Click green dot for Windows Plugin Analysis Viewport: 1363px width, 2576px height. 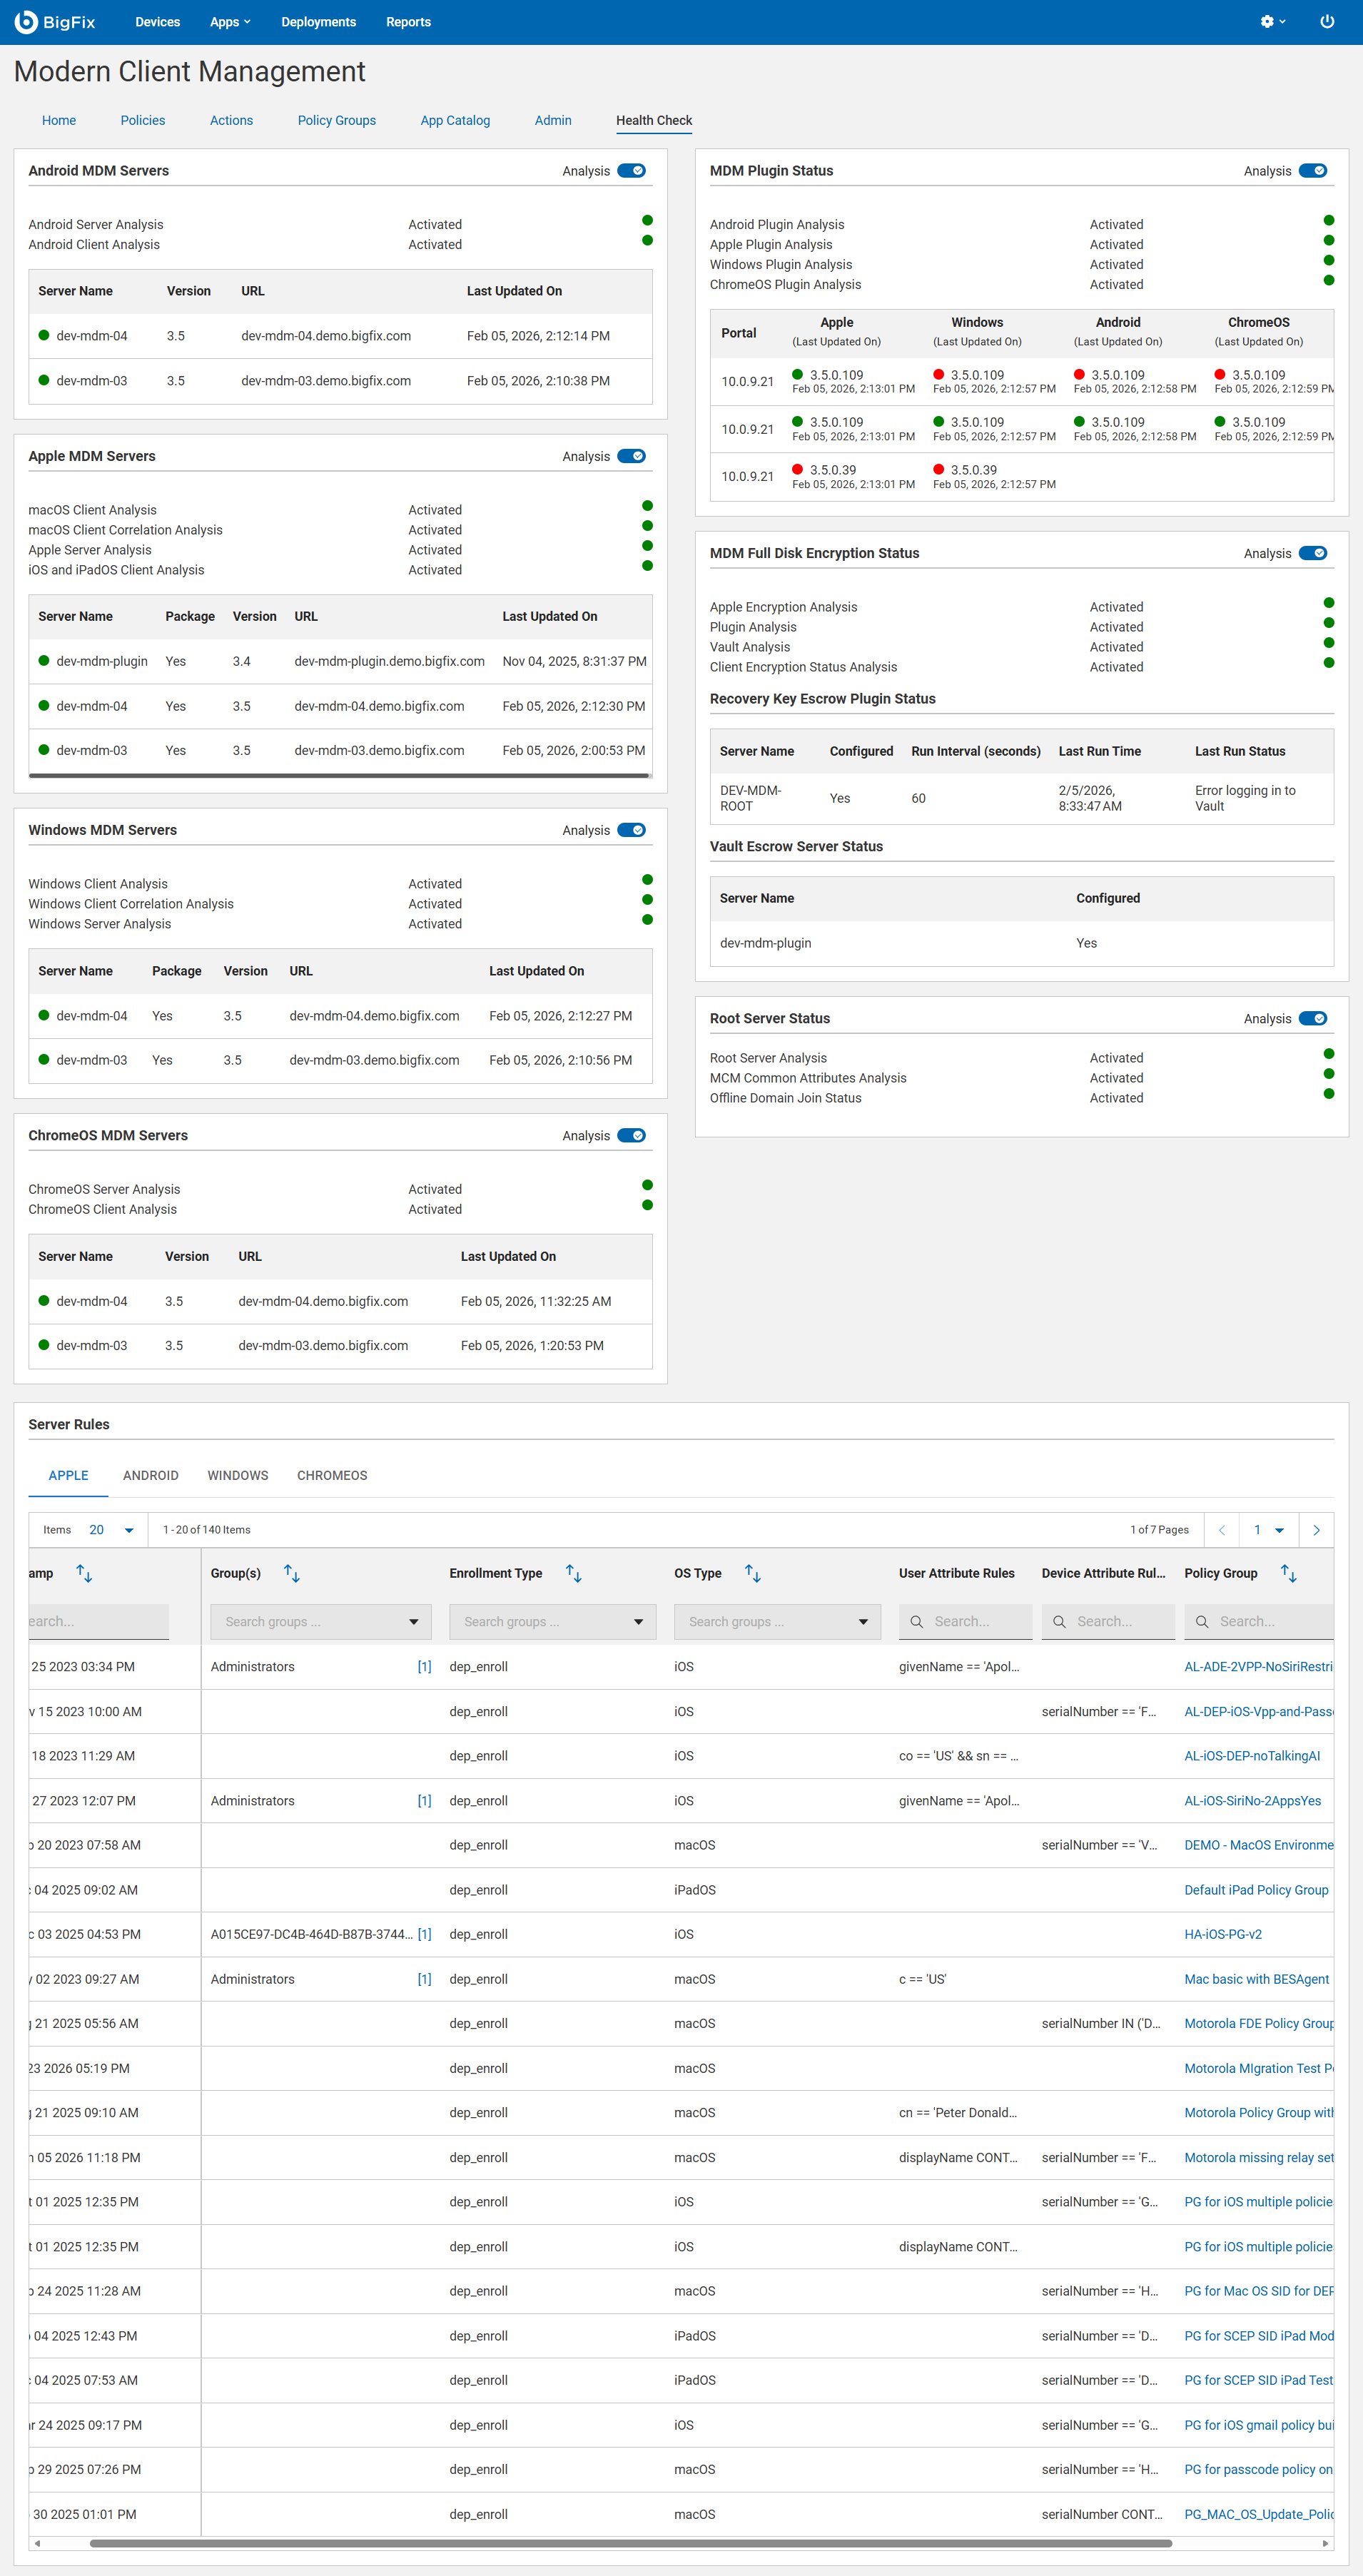coord(1329,260)
